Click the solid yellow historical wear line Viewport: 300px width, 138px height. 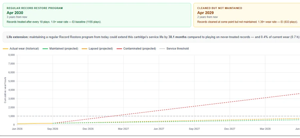[x=34, y=123]
